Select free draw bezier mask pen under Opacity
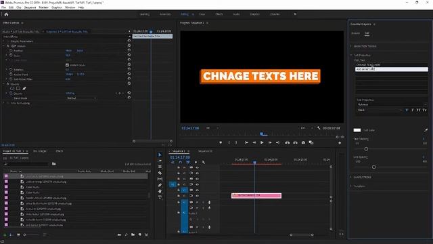Viewport: 433px width, 244px height. pos(24,89)
